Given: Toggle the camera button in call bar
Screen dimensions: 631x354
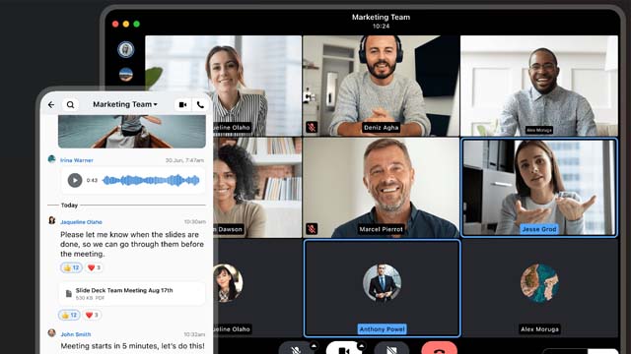Looking at the screenshot, I should [x=343, y=348].
